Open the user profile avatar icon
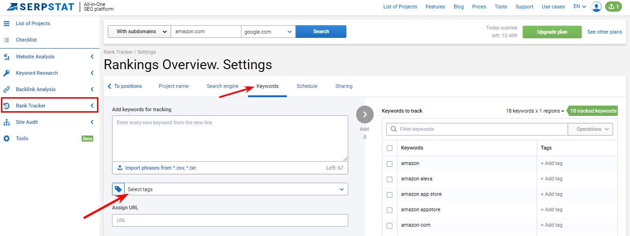The image size is (630, 236). click(596, 7)
